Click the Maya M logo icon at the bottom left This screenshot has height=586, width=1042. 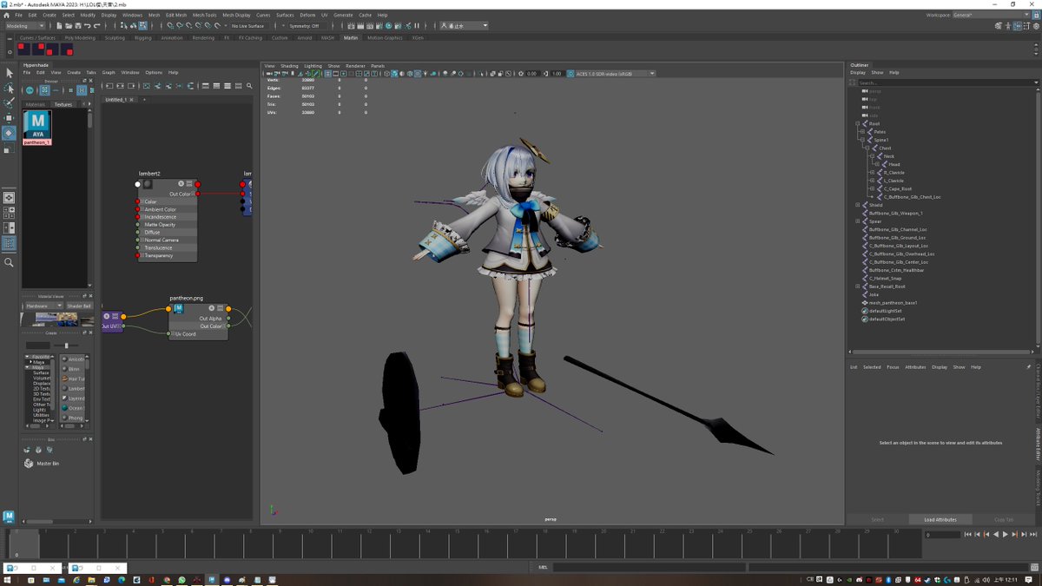(x=9, y=517)
